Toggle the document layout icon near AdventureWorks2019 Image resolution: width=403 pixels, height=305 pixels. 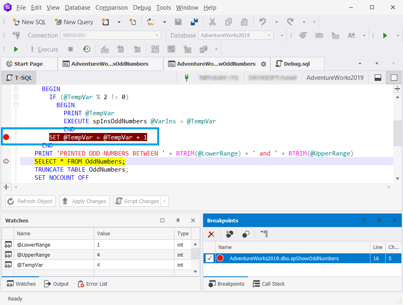378,77
